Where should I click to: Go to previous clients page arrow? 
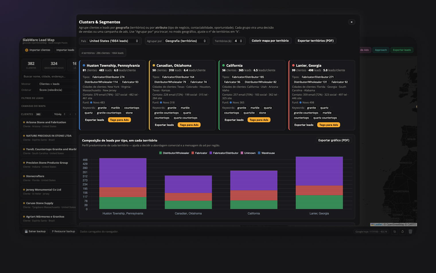70,114
